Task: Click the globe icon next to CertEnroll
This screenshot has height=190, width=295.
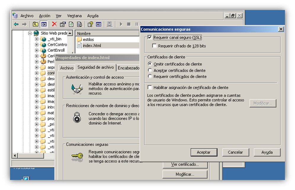Action: [x=44, y=50]
